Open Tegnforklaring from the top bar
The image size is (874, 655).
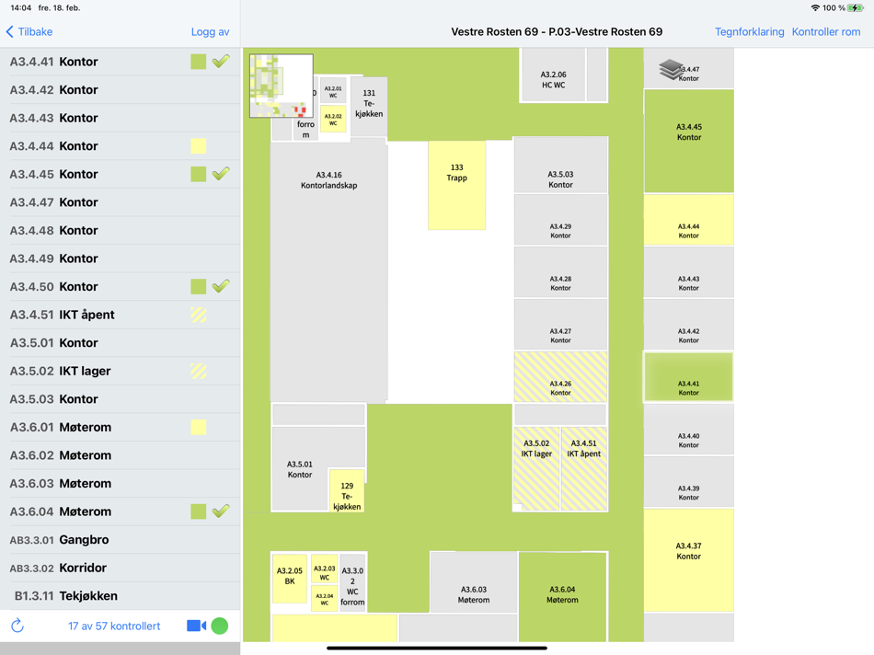[749, 31]
